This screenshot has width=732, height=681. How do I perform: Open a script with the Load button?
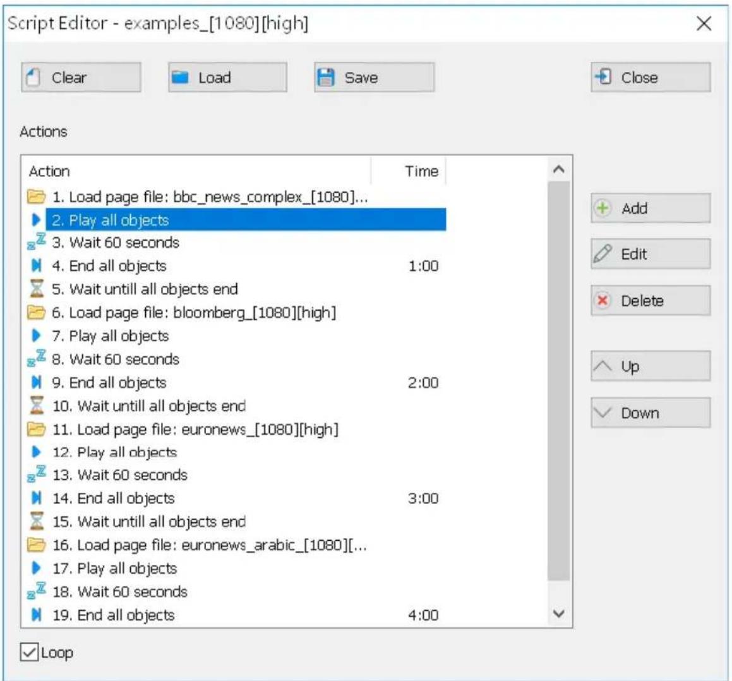[x=227, y=78]
